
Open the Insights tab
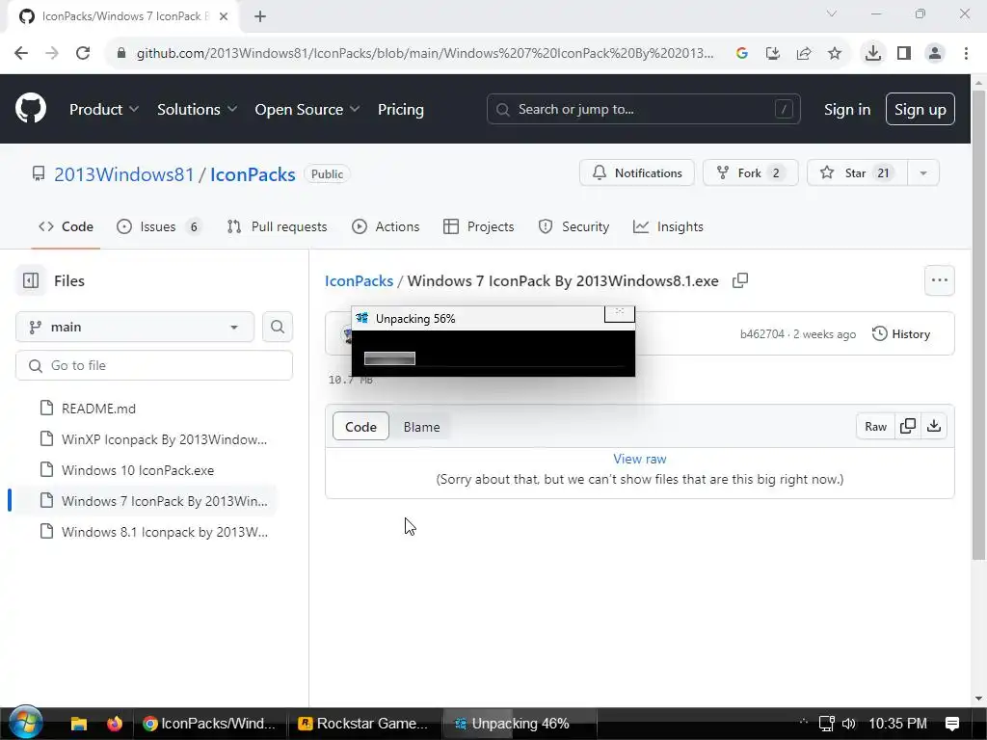coord(668,227)
